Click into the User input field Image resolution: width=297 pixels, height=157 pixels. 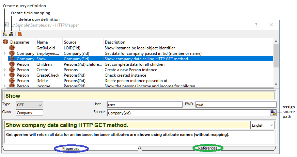[145, 105]
